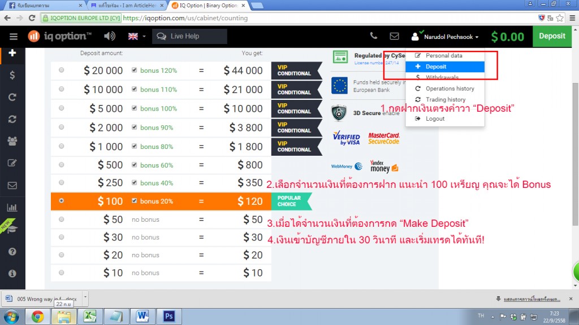
Task: Bookmark page with star icon
Action: pos(560,17)
